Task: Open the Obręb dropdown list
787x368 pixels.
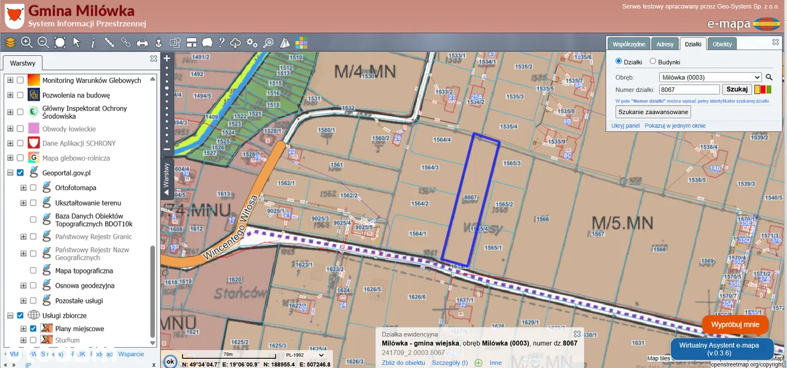Action: click(x=710, y=77)
